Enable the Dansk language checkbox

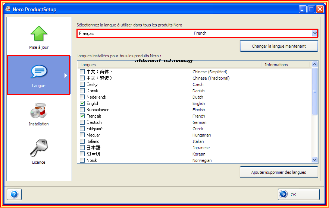point(82,91)
